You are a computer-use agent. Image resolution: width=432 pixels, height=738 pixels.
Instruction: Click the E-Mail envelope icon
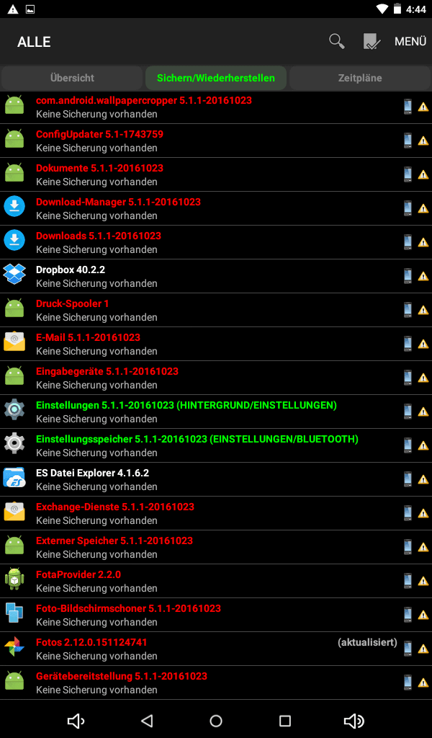point(14,342)
